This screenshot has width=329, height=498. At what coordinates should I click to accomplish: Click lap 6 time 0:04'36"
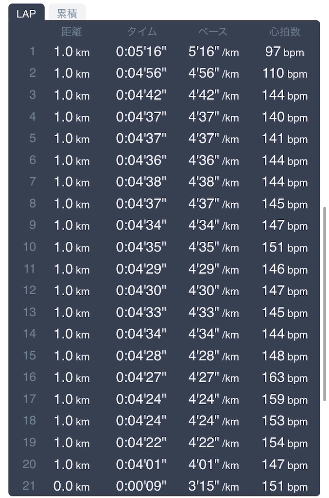click(141, 160)
